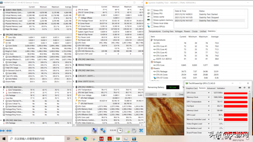The width and height of the screenshot is (253, 142).
Task: Expand GPU Rail Voltages row
Action: pos(76,98)
